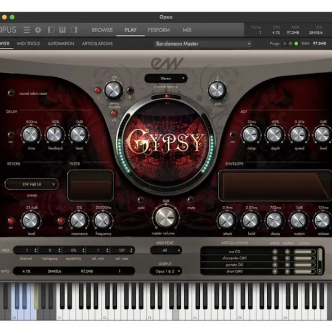Click the stereo double knob
Screen dimensions: 332x333
pyautogui.click(x=114, y=90)
